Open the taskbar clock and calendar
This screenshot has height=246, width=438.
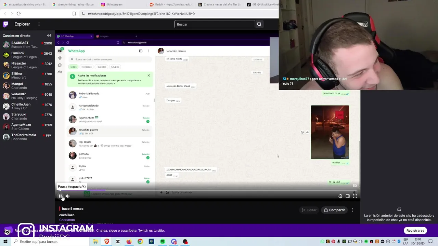pyautogui.click(x=418, y=242)
